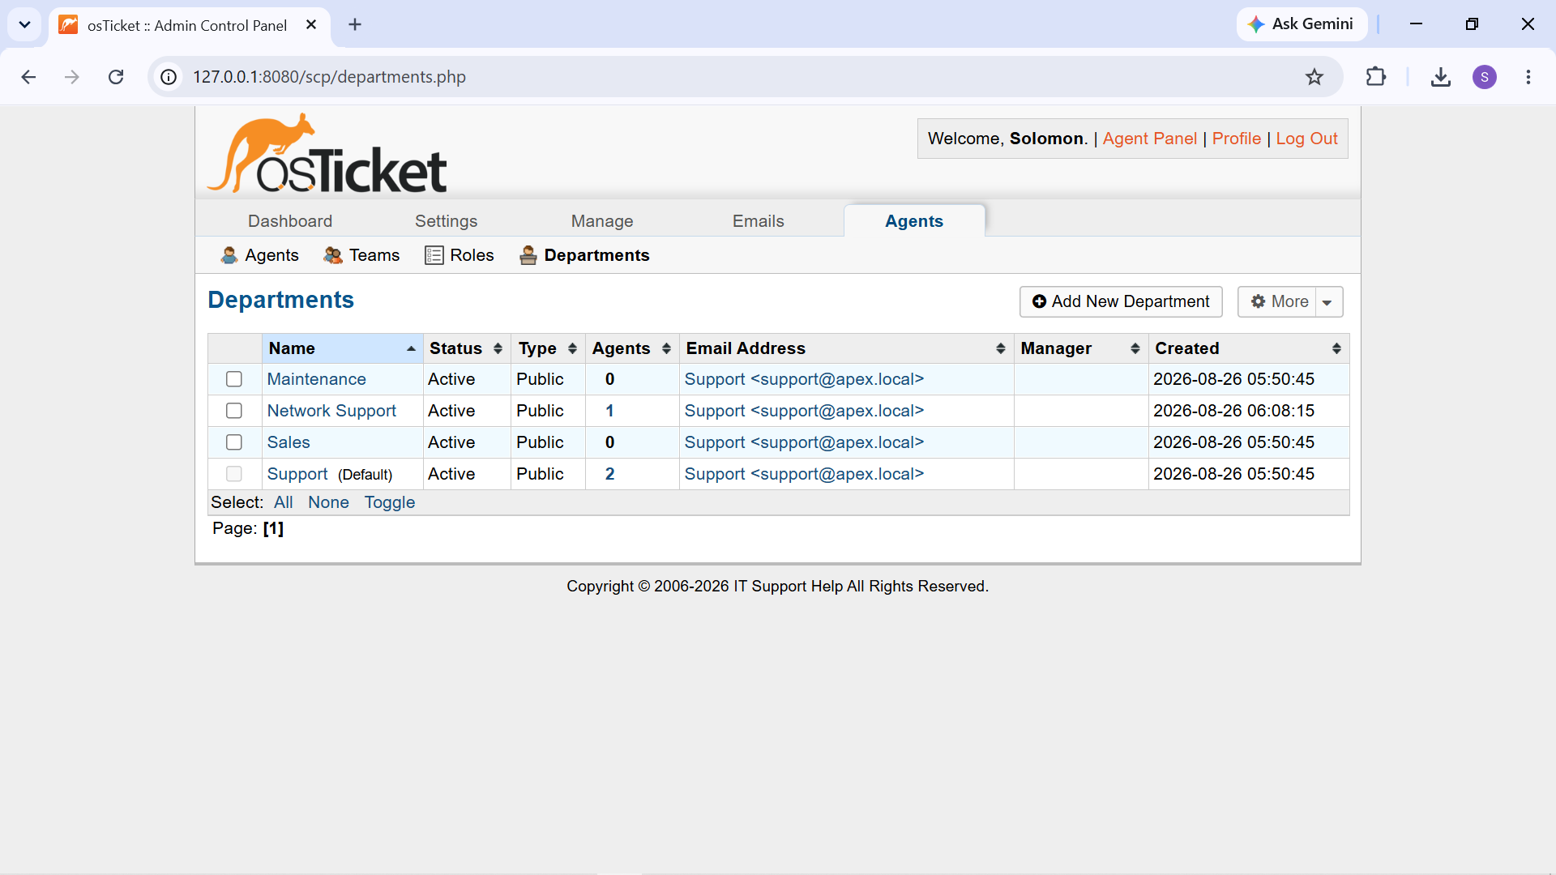Switch to the Manage tab
This screenshot has width=1556, height=875.
(x=602, y=221)
